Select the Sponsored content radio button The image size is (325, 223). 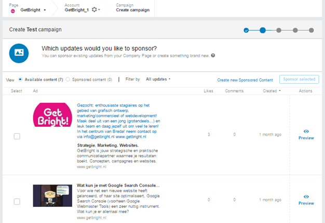tap(68, 79)
